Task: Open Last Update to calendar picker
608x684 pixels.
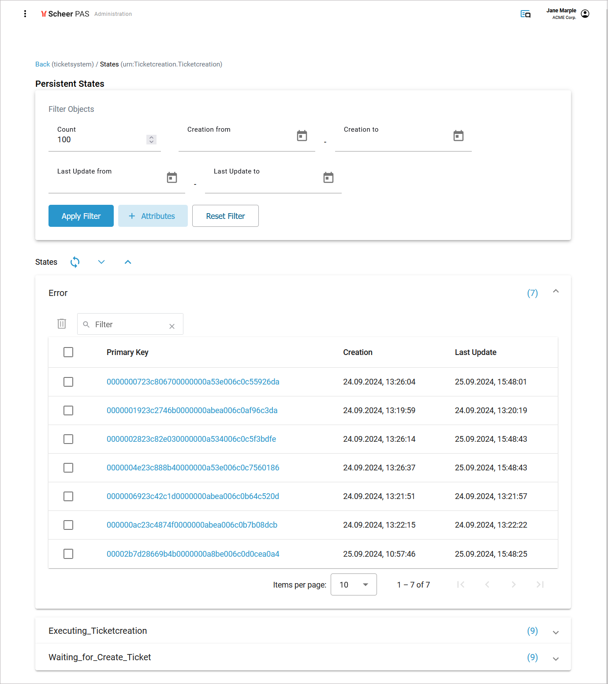Action: tap(328, 177)
